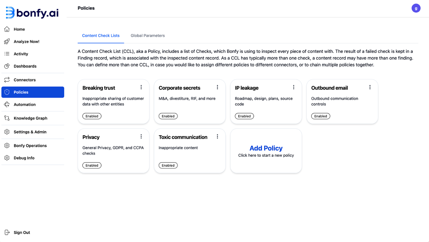
Task: Open the Corporate secrets three-dot menu
Action: (217, 87)
